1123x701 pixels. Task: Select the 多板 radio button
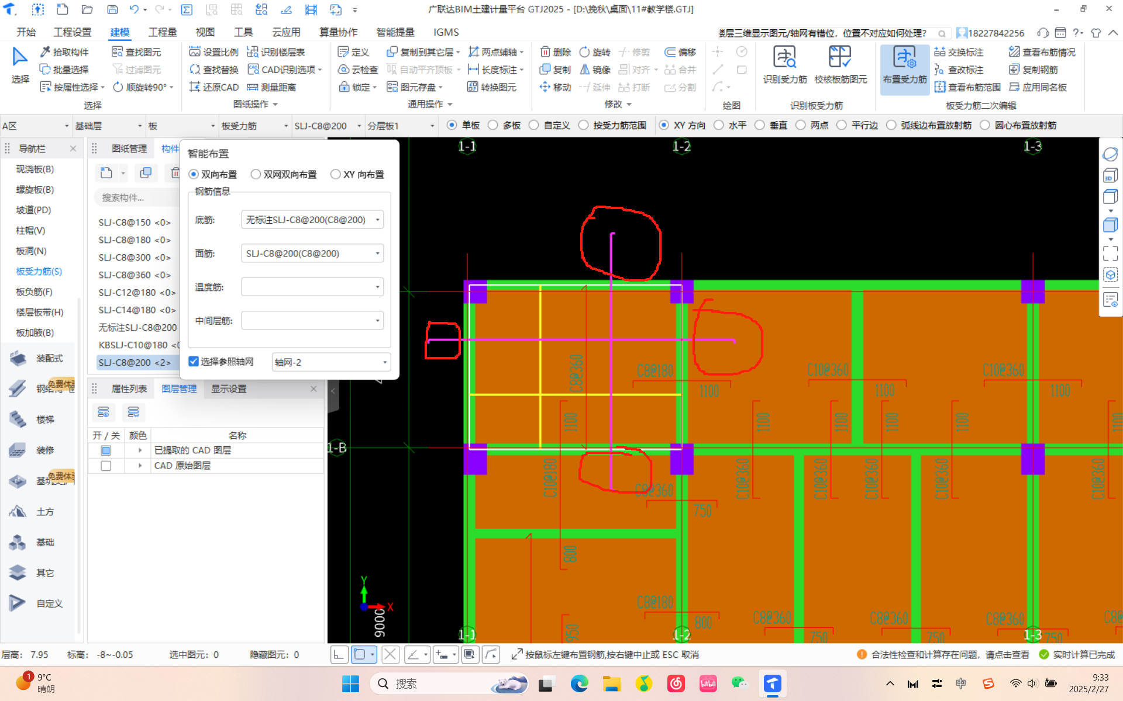[x=493, y=126]
